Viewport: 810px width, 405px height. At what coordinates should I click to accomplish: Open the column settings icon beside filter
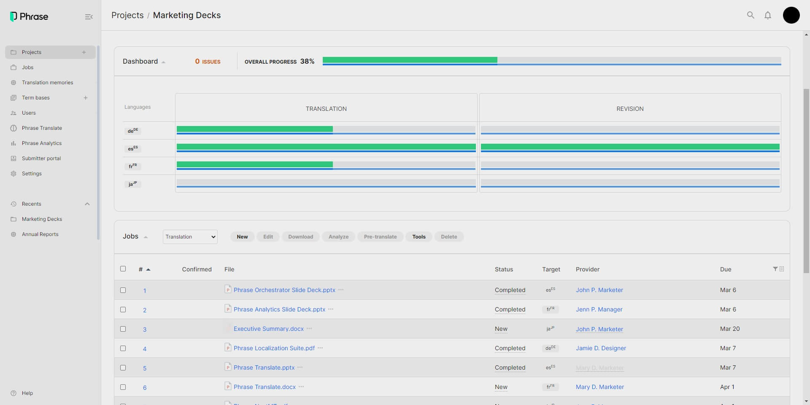782,269
